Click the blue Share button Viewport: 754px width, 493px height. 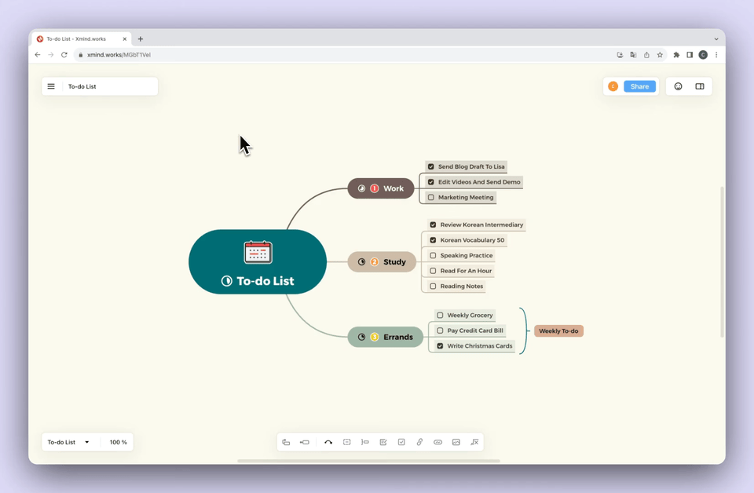coord(639,86)
